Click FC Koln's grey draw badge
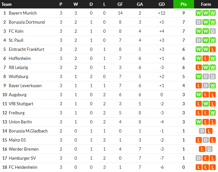This screenshot has height=172, width=218. [x=213, y=31]
